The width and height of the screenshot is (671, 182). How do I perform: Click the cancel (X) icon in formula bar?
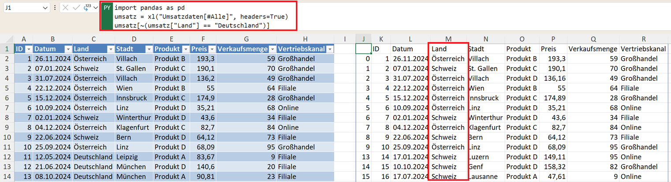[x=65, y=8]
